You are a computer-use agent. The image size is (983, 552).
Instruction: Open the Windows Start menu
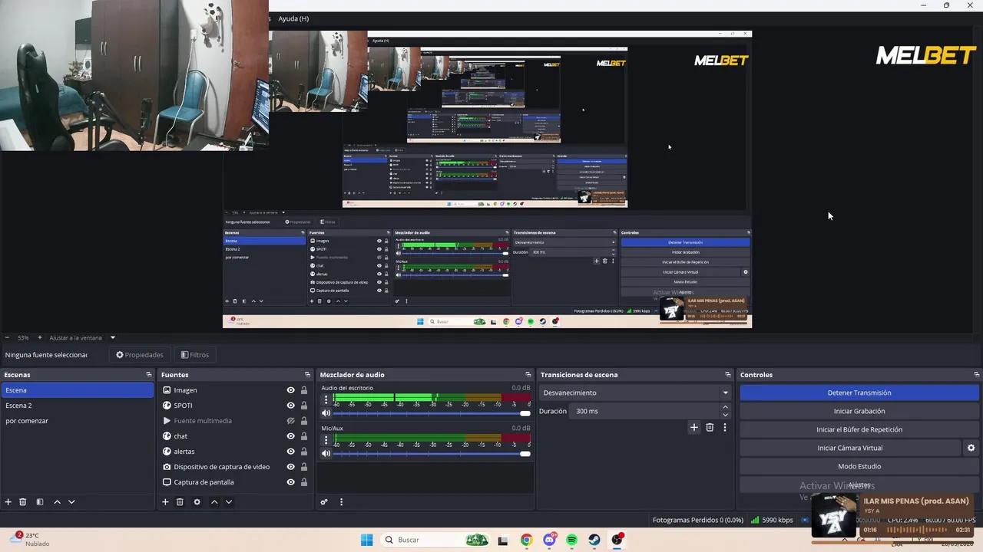[x=367, y=540]
